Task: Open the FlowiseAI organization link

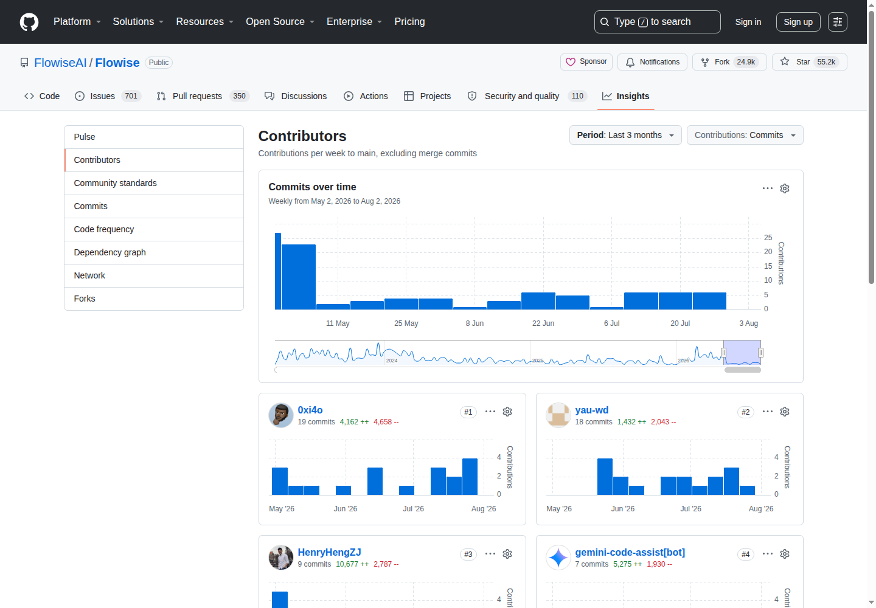Action: click(61, 63)
